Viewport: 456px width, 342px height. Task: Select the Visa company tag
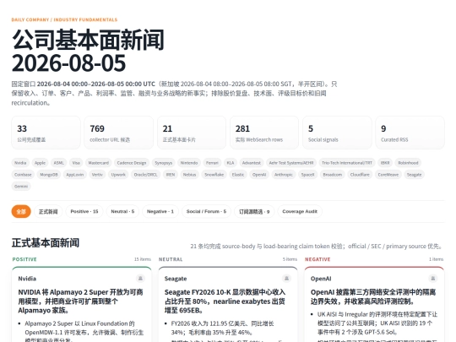(x=76, y=163)
